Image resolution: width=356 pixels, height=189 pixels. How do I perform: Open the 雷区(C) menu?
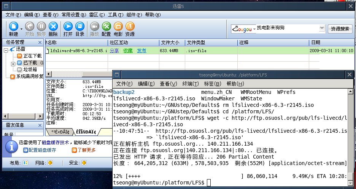pyautogui.click(x=97, y=15)
